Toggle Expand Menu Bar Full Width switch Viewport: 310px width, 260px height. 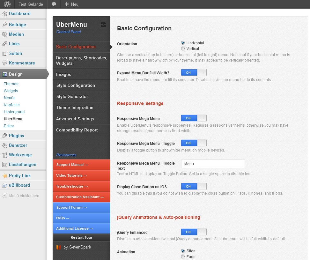coord(194,72)
